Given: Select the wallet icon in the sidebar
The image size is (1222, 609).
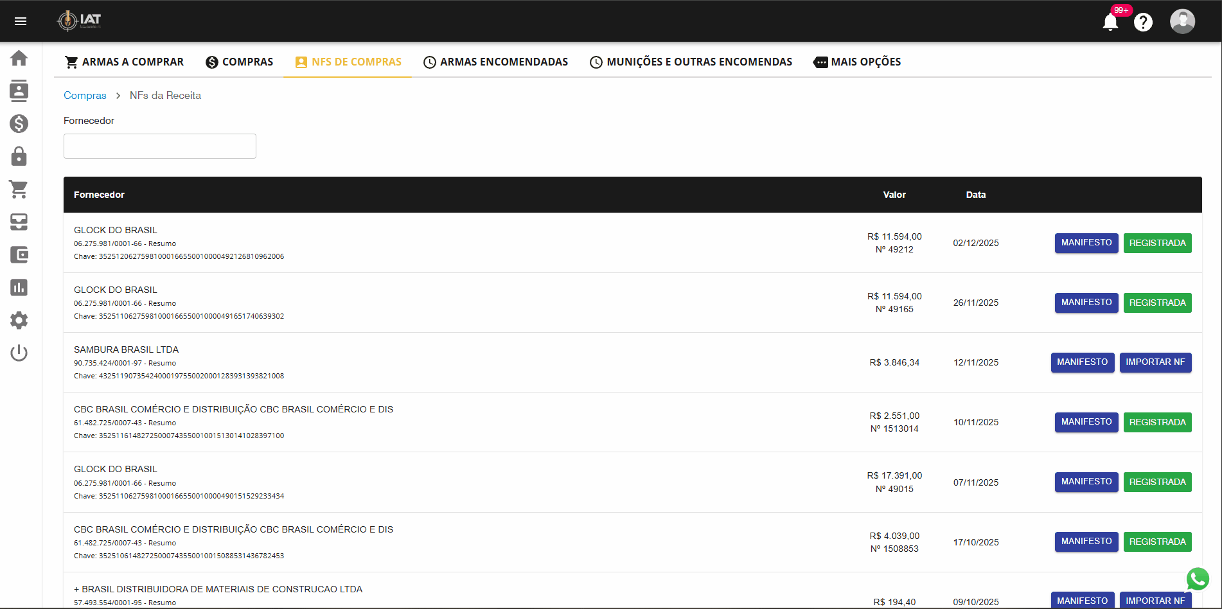Looking at the screenshot, I should [19, 254].
